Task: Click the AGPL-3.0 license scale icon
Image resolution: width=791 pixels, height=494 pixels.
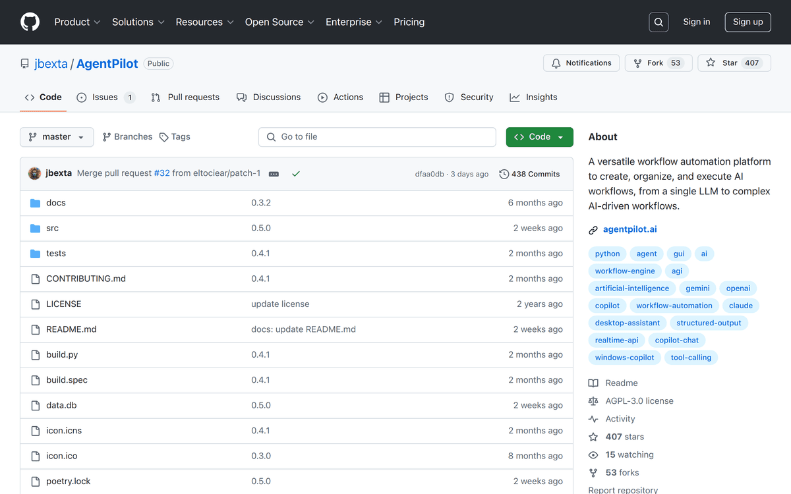Action: click(593, 401)
